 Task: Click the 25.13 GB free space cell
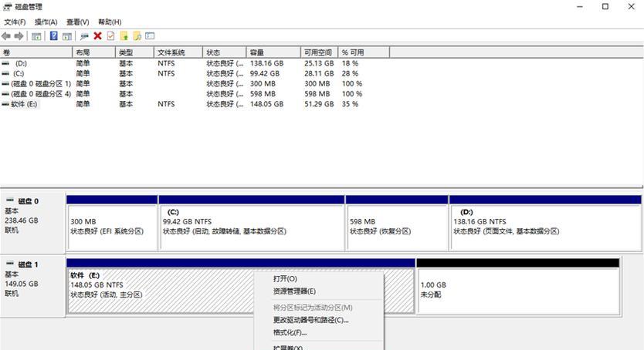coord(319,63)
